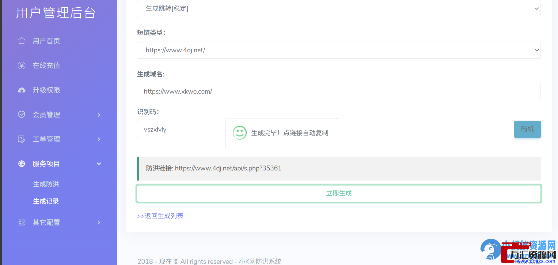Click the home icon beside 用户首页
Image resolution: width=558 pixels, height=265 pixels.
pyautogui.click(x=21, y=41)
